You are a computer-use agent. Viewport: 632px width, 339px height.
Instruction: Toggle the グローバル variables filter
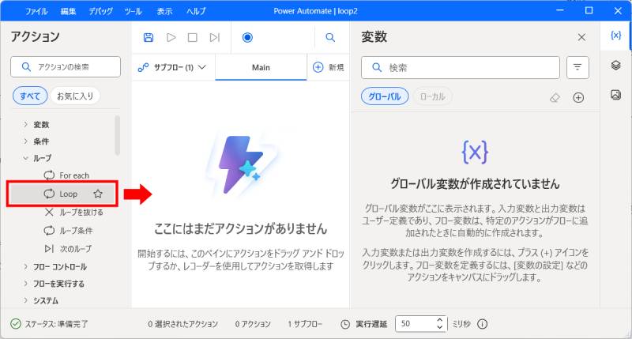click(x=385, y=96)
